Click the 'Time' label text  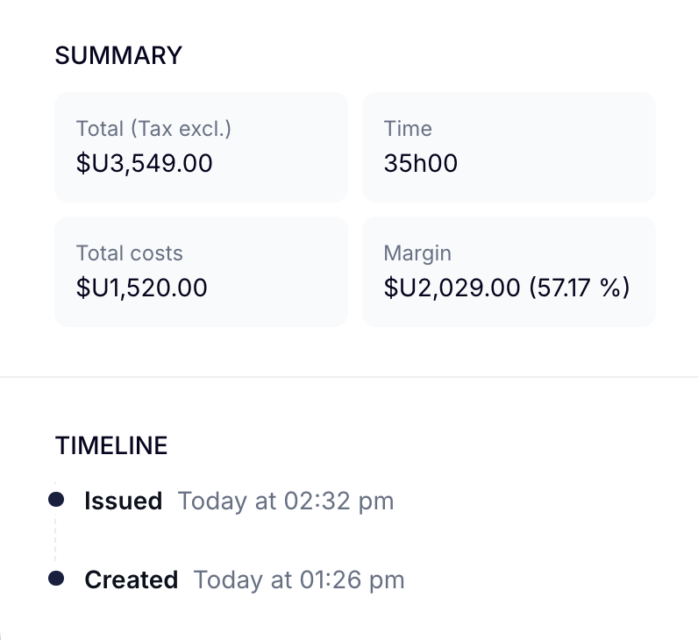408,129
